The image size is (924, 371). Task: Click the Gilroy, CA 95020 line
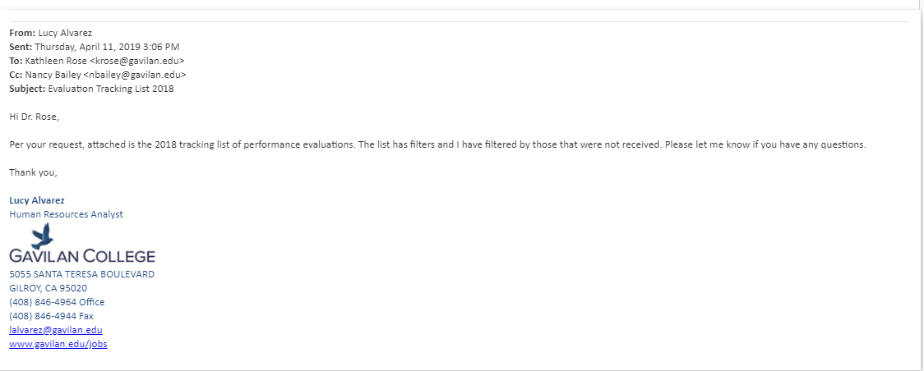coord(48,288)
